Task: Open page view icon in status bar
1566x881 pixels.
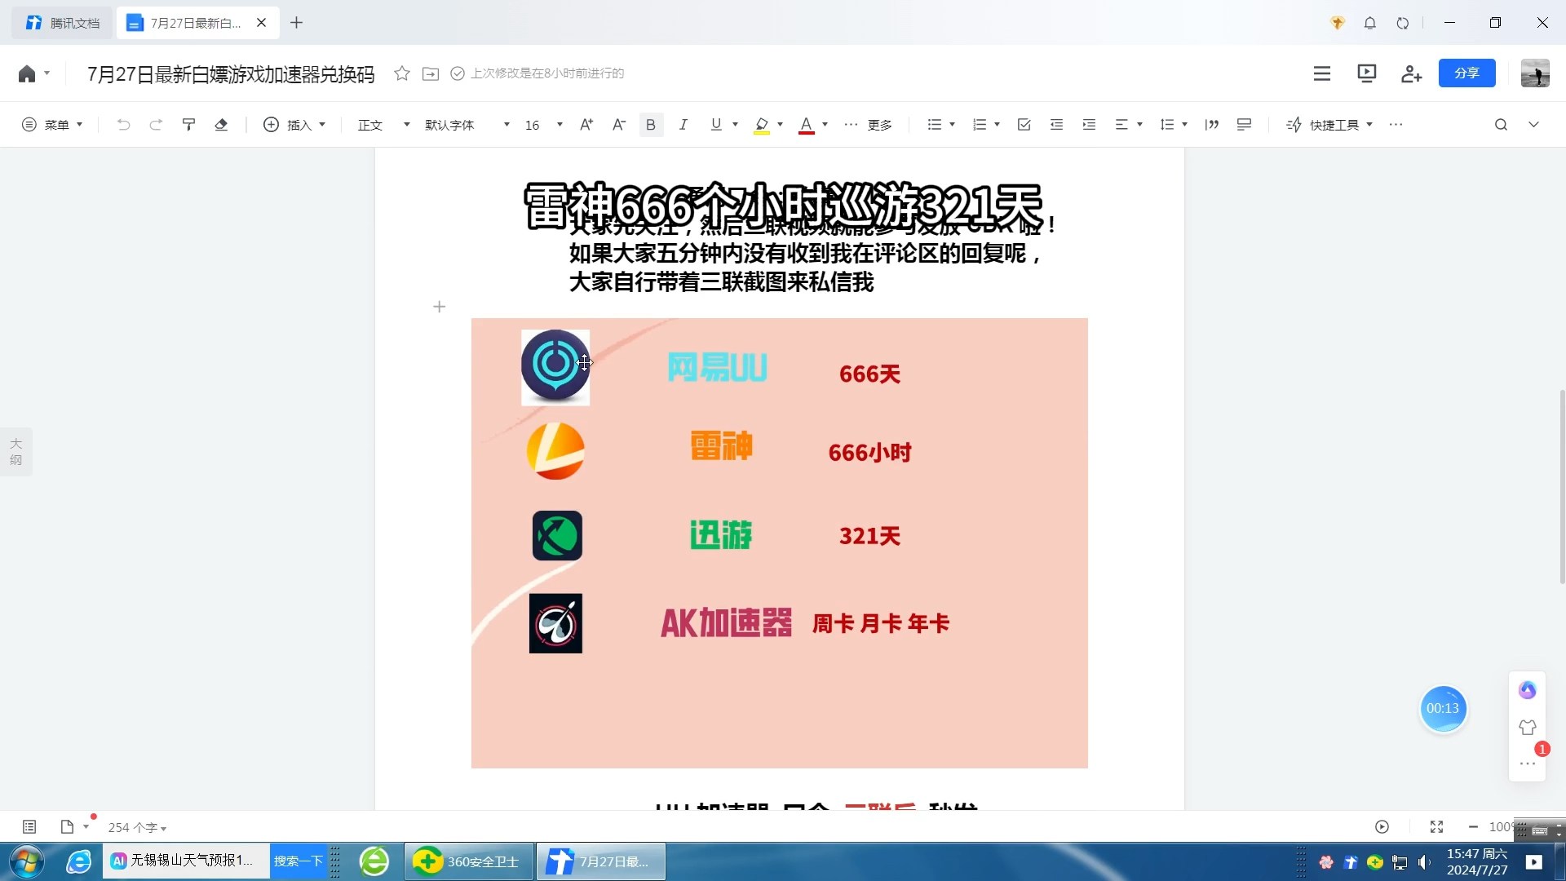Action: pyautogui.click(x=68, y=827)
